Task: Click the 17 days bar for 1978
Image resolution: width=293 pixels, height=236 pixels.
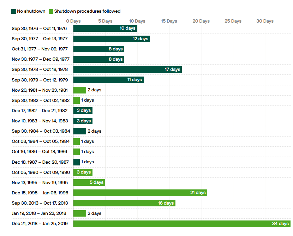Action: pyautogui.click(x=127, y=69)
